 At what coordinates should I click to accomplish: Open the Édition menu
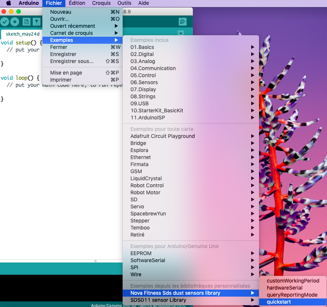pos(77,3)
